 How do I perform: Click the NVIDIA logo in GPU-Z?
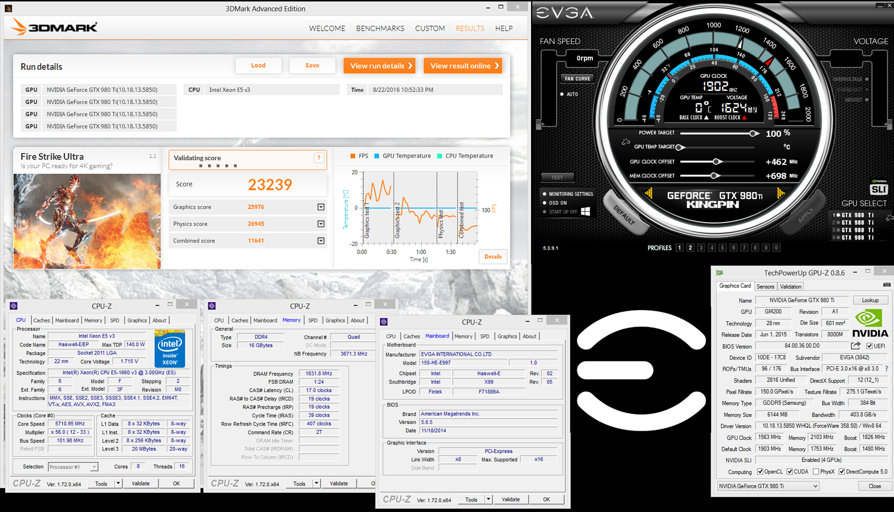click(870, 324)
